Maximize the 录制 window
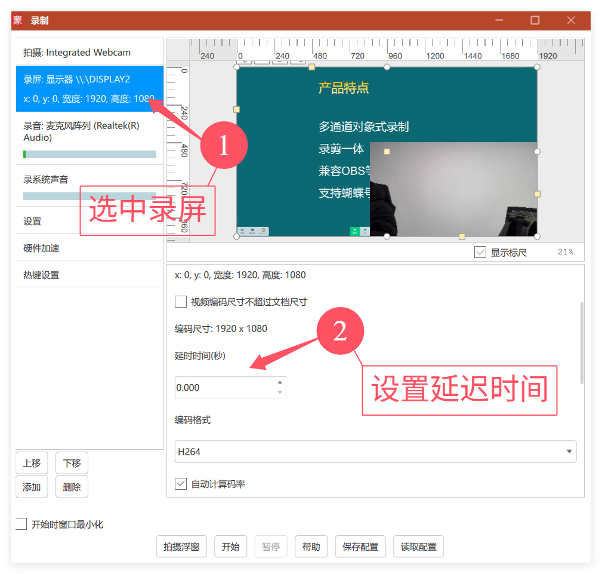 coord(535,20)
